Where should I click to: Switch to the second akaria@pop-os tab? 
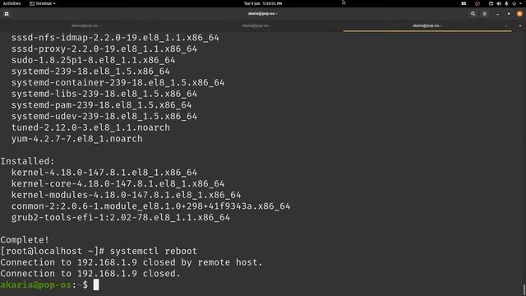256,25
